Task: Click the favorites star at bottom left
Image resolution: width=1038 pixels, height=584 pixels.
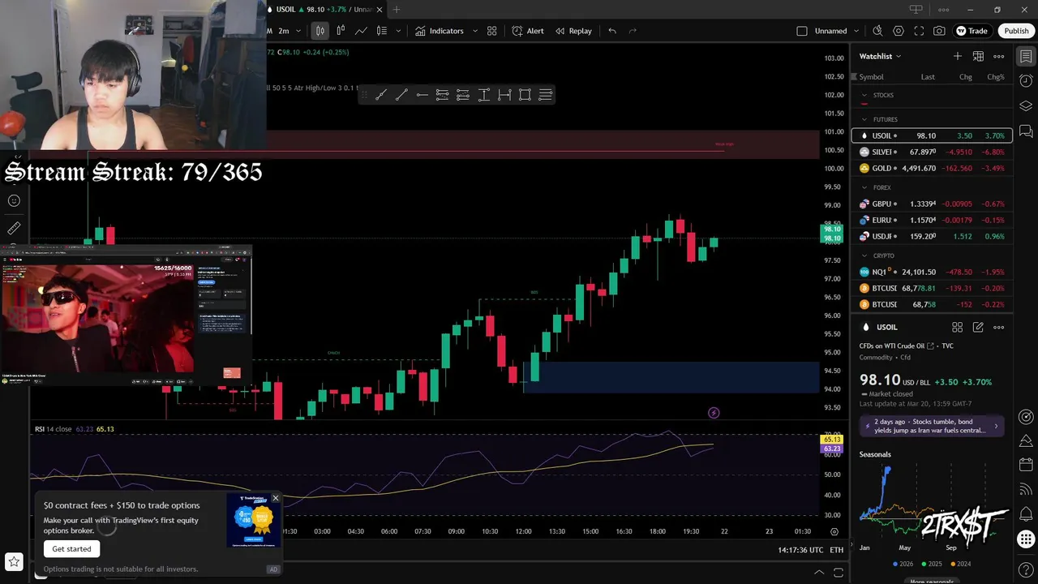Action: 14,561
